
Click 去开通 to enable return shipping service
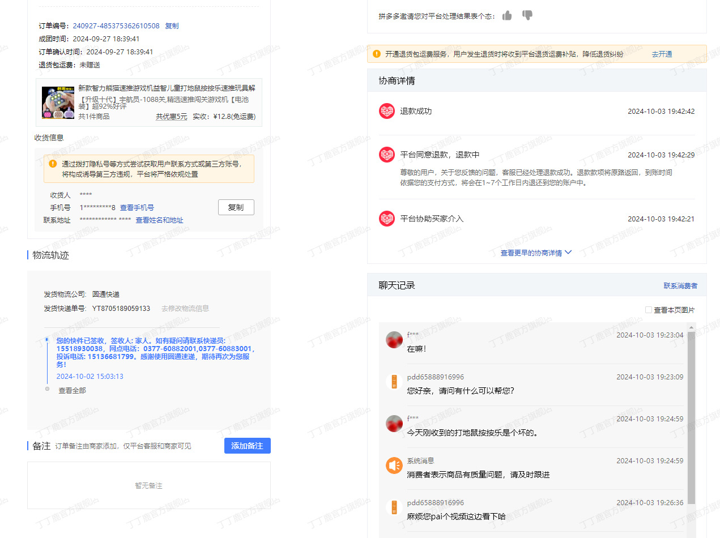(662, 54)
